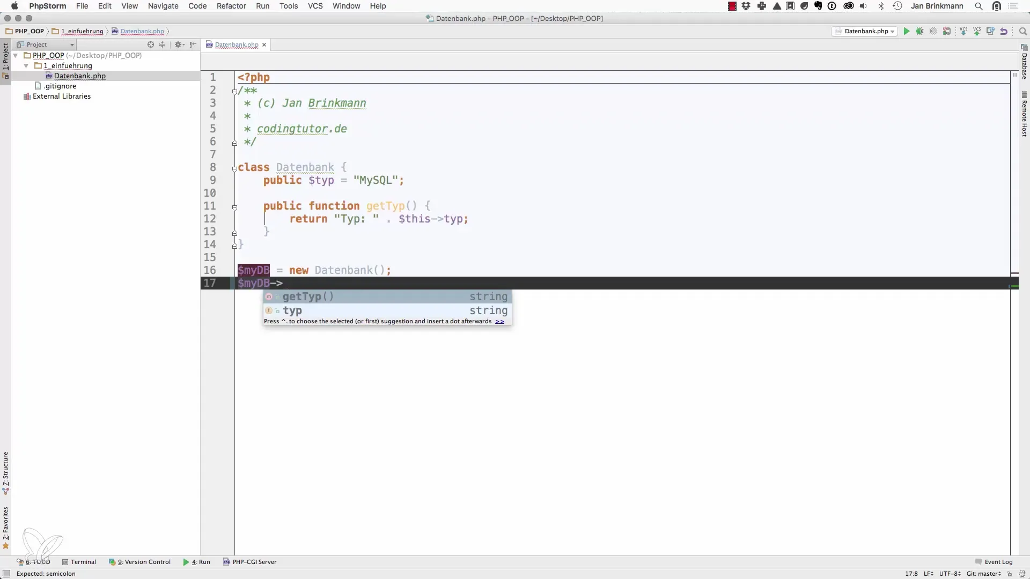
Task: Open the Navigate menu
Action: [x=163, y=6]
